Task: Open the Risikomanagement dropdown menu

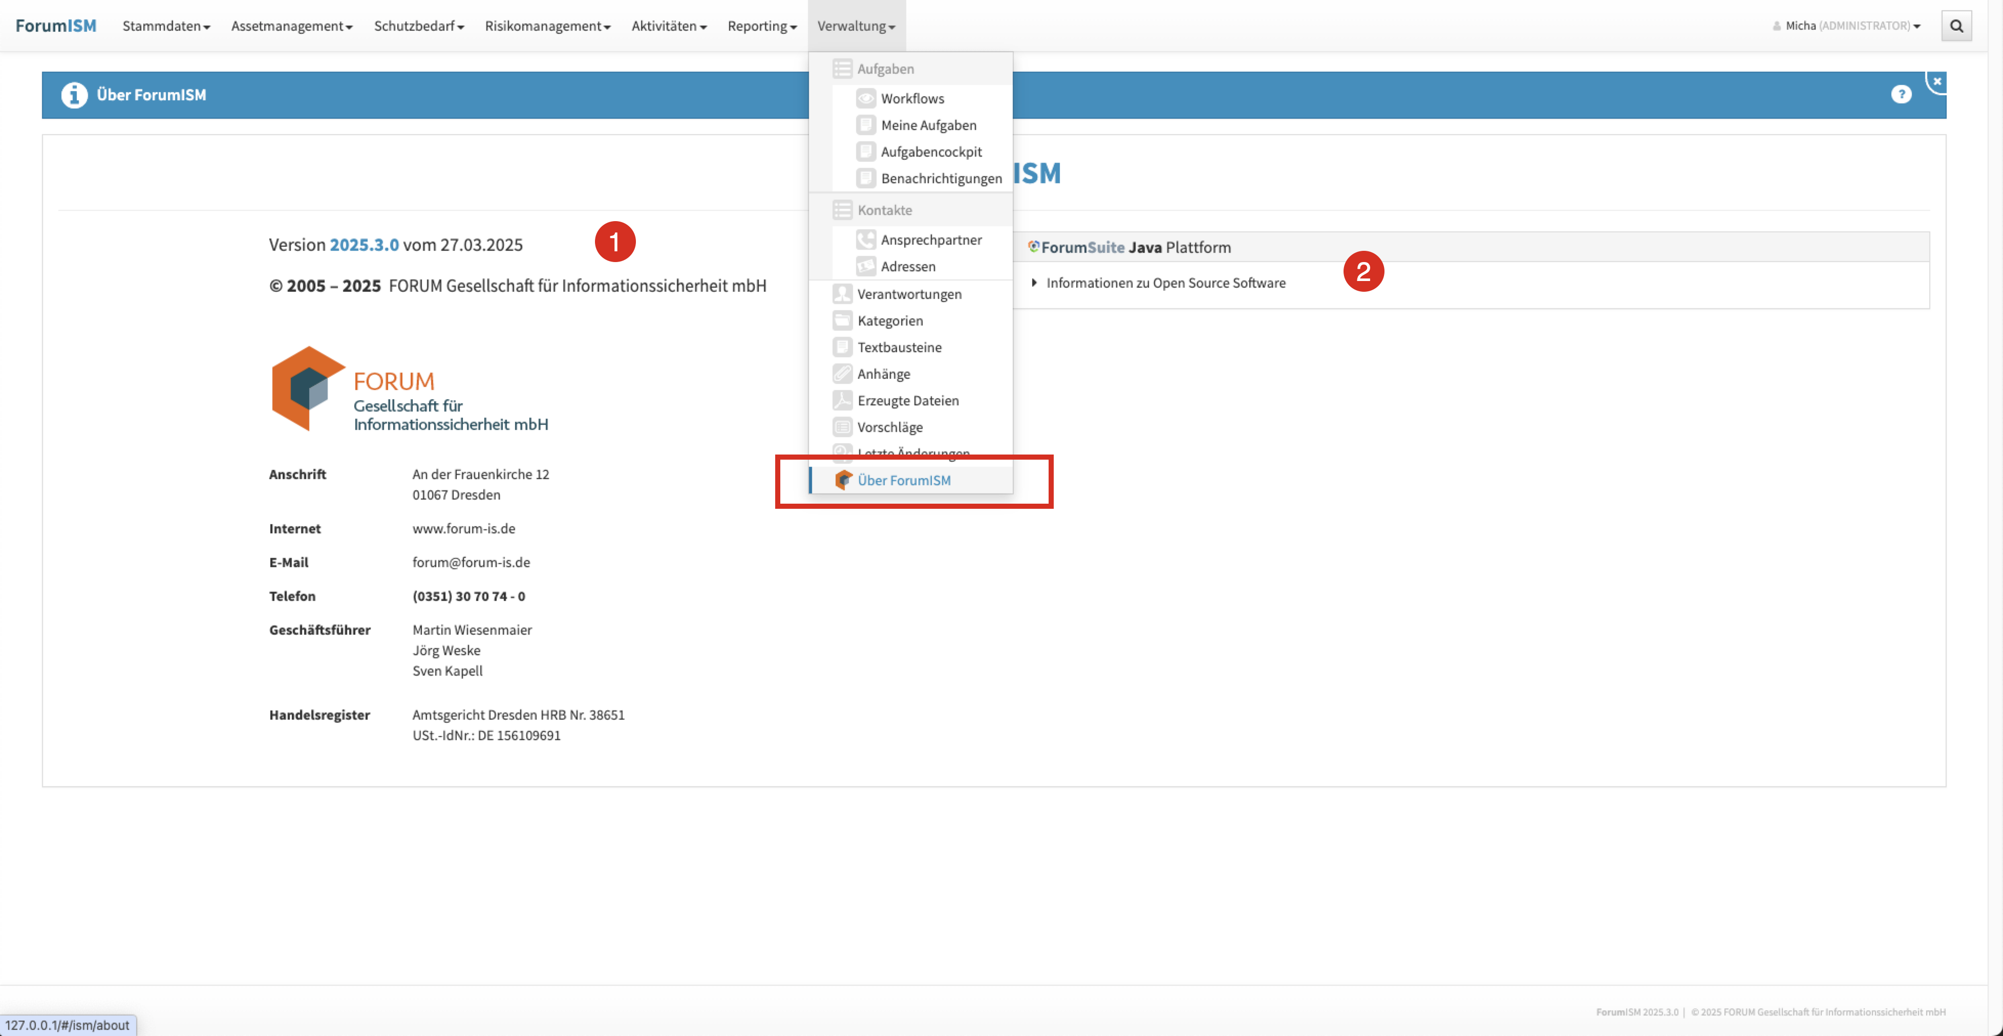Action: click(547, 26)
